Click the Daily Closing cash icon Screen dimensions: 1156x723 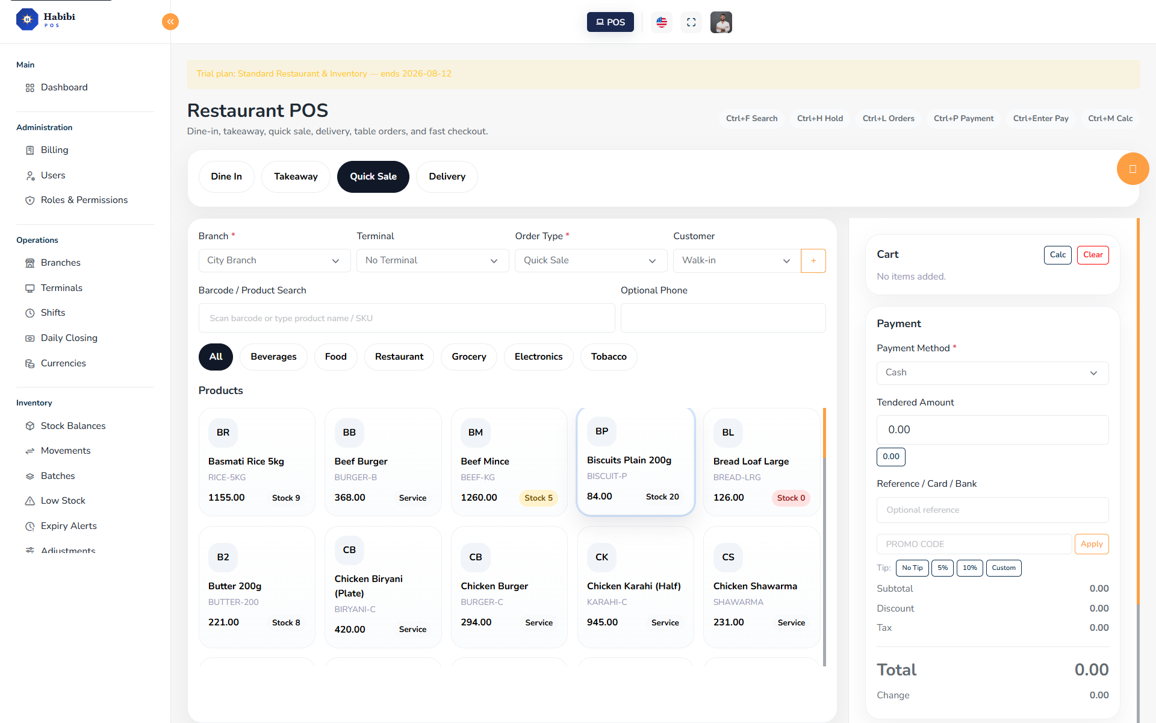(x=30, y=339)
